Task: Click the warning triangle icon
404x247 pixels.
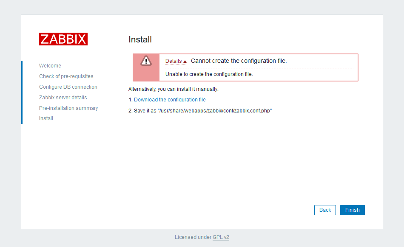Action: 146,61
